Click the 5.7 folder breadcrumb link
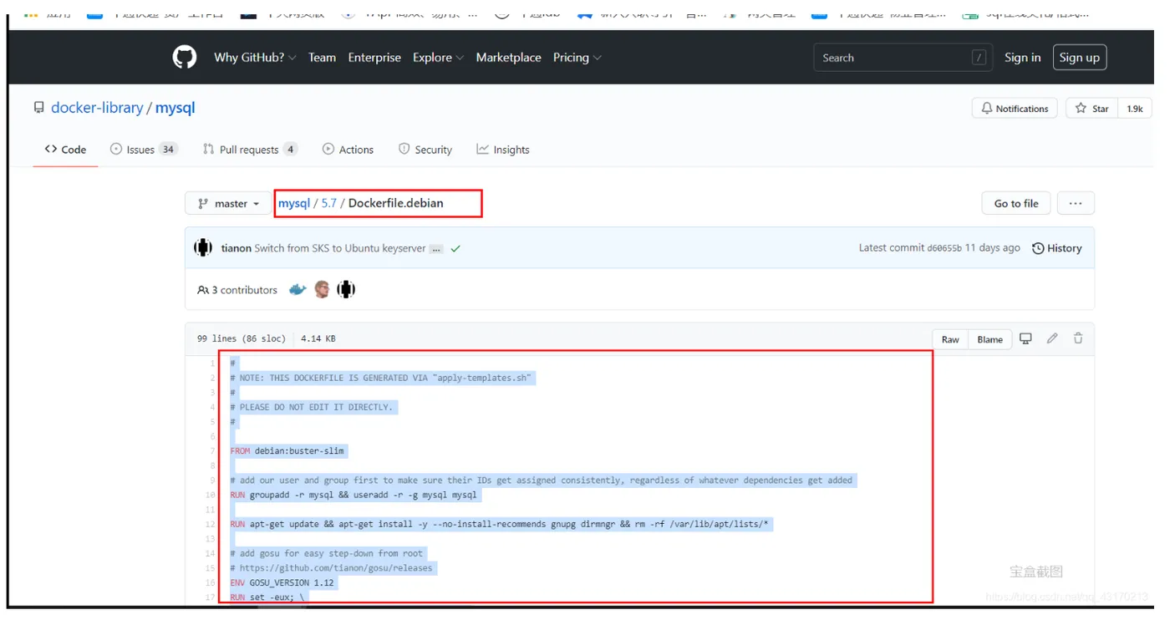 point(329,203)
